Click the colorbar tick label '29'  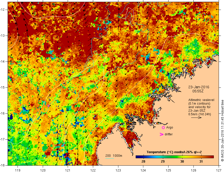click(163, 162)
